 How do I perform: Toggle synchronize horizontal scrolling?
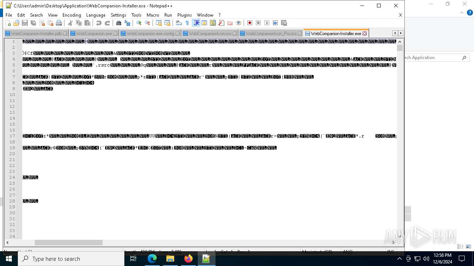[x=167, y=23]
